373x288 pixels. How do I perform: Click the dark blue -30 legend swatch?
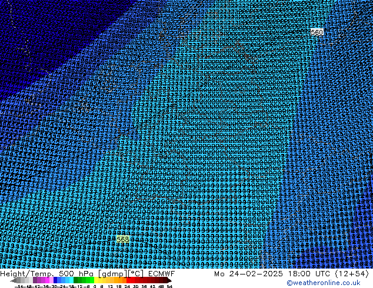55,280
